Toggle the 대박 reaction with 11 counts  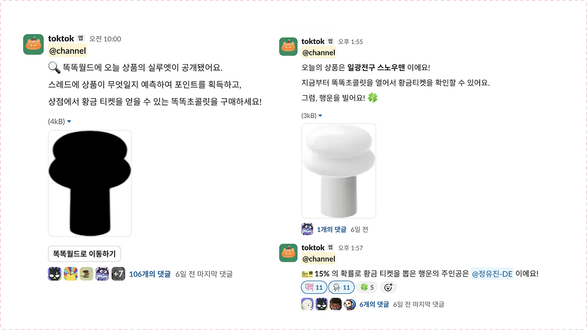click(x=313, y=287)
